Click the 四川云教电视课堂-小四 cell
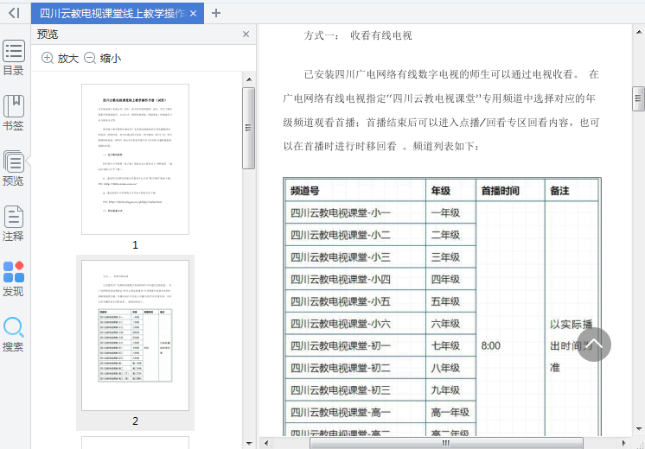Viewport: 645px width, 449px height. tap(355, 280)
